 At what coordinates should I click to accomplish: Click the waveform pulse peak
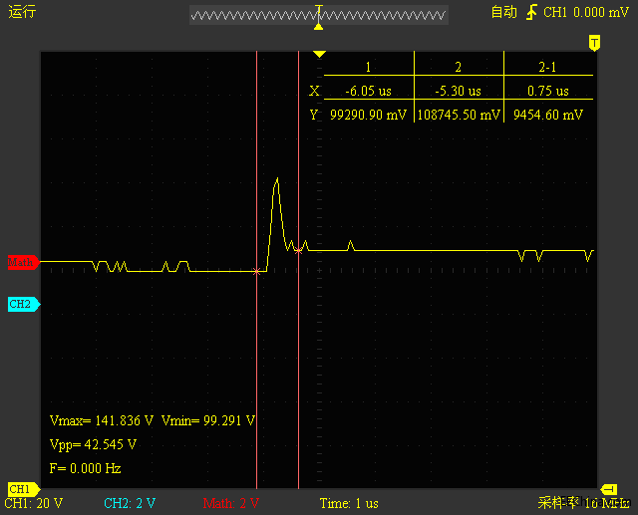[277, 179]
